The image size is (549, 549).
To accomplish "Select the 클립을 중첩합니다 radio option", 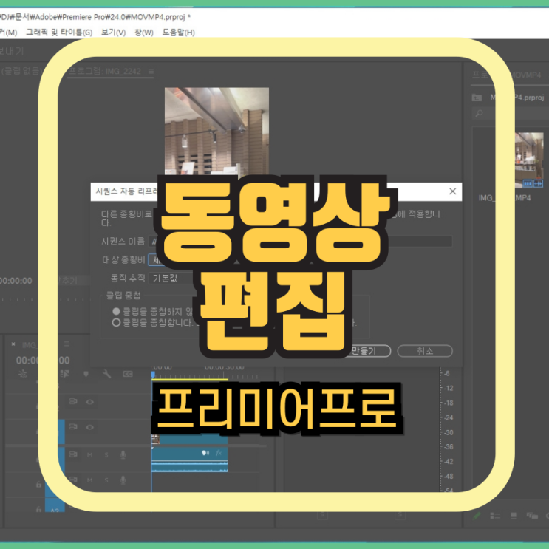I will coord(116,322).
